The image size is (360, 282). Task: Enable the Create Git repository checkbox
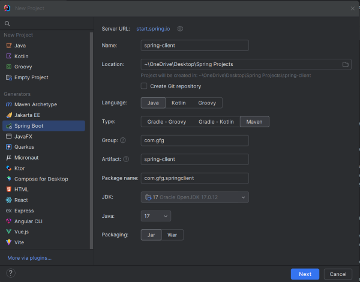(x=144, y=86)
